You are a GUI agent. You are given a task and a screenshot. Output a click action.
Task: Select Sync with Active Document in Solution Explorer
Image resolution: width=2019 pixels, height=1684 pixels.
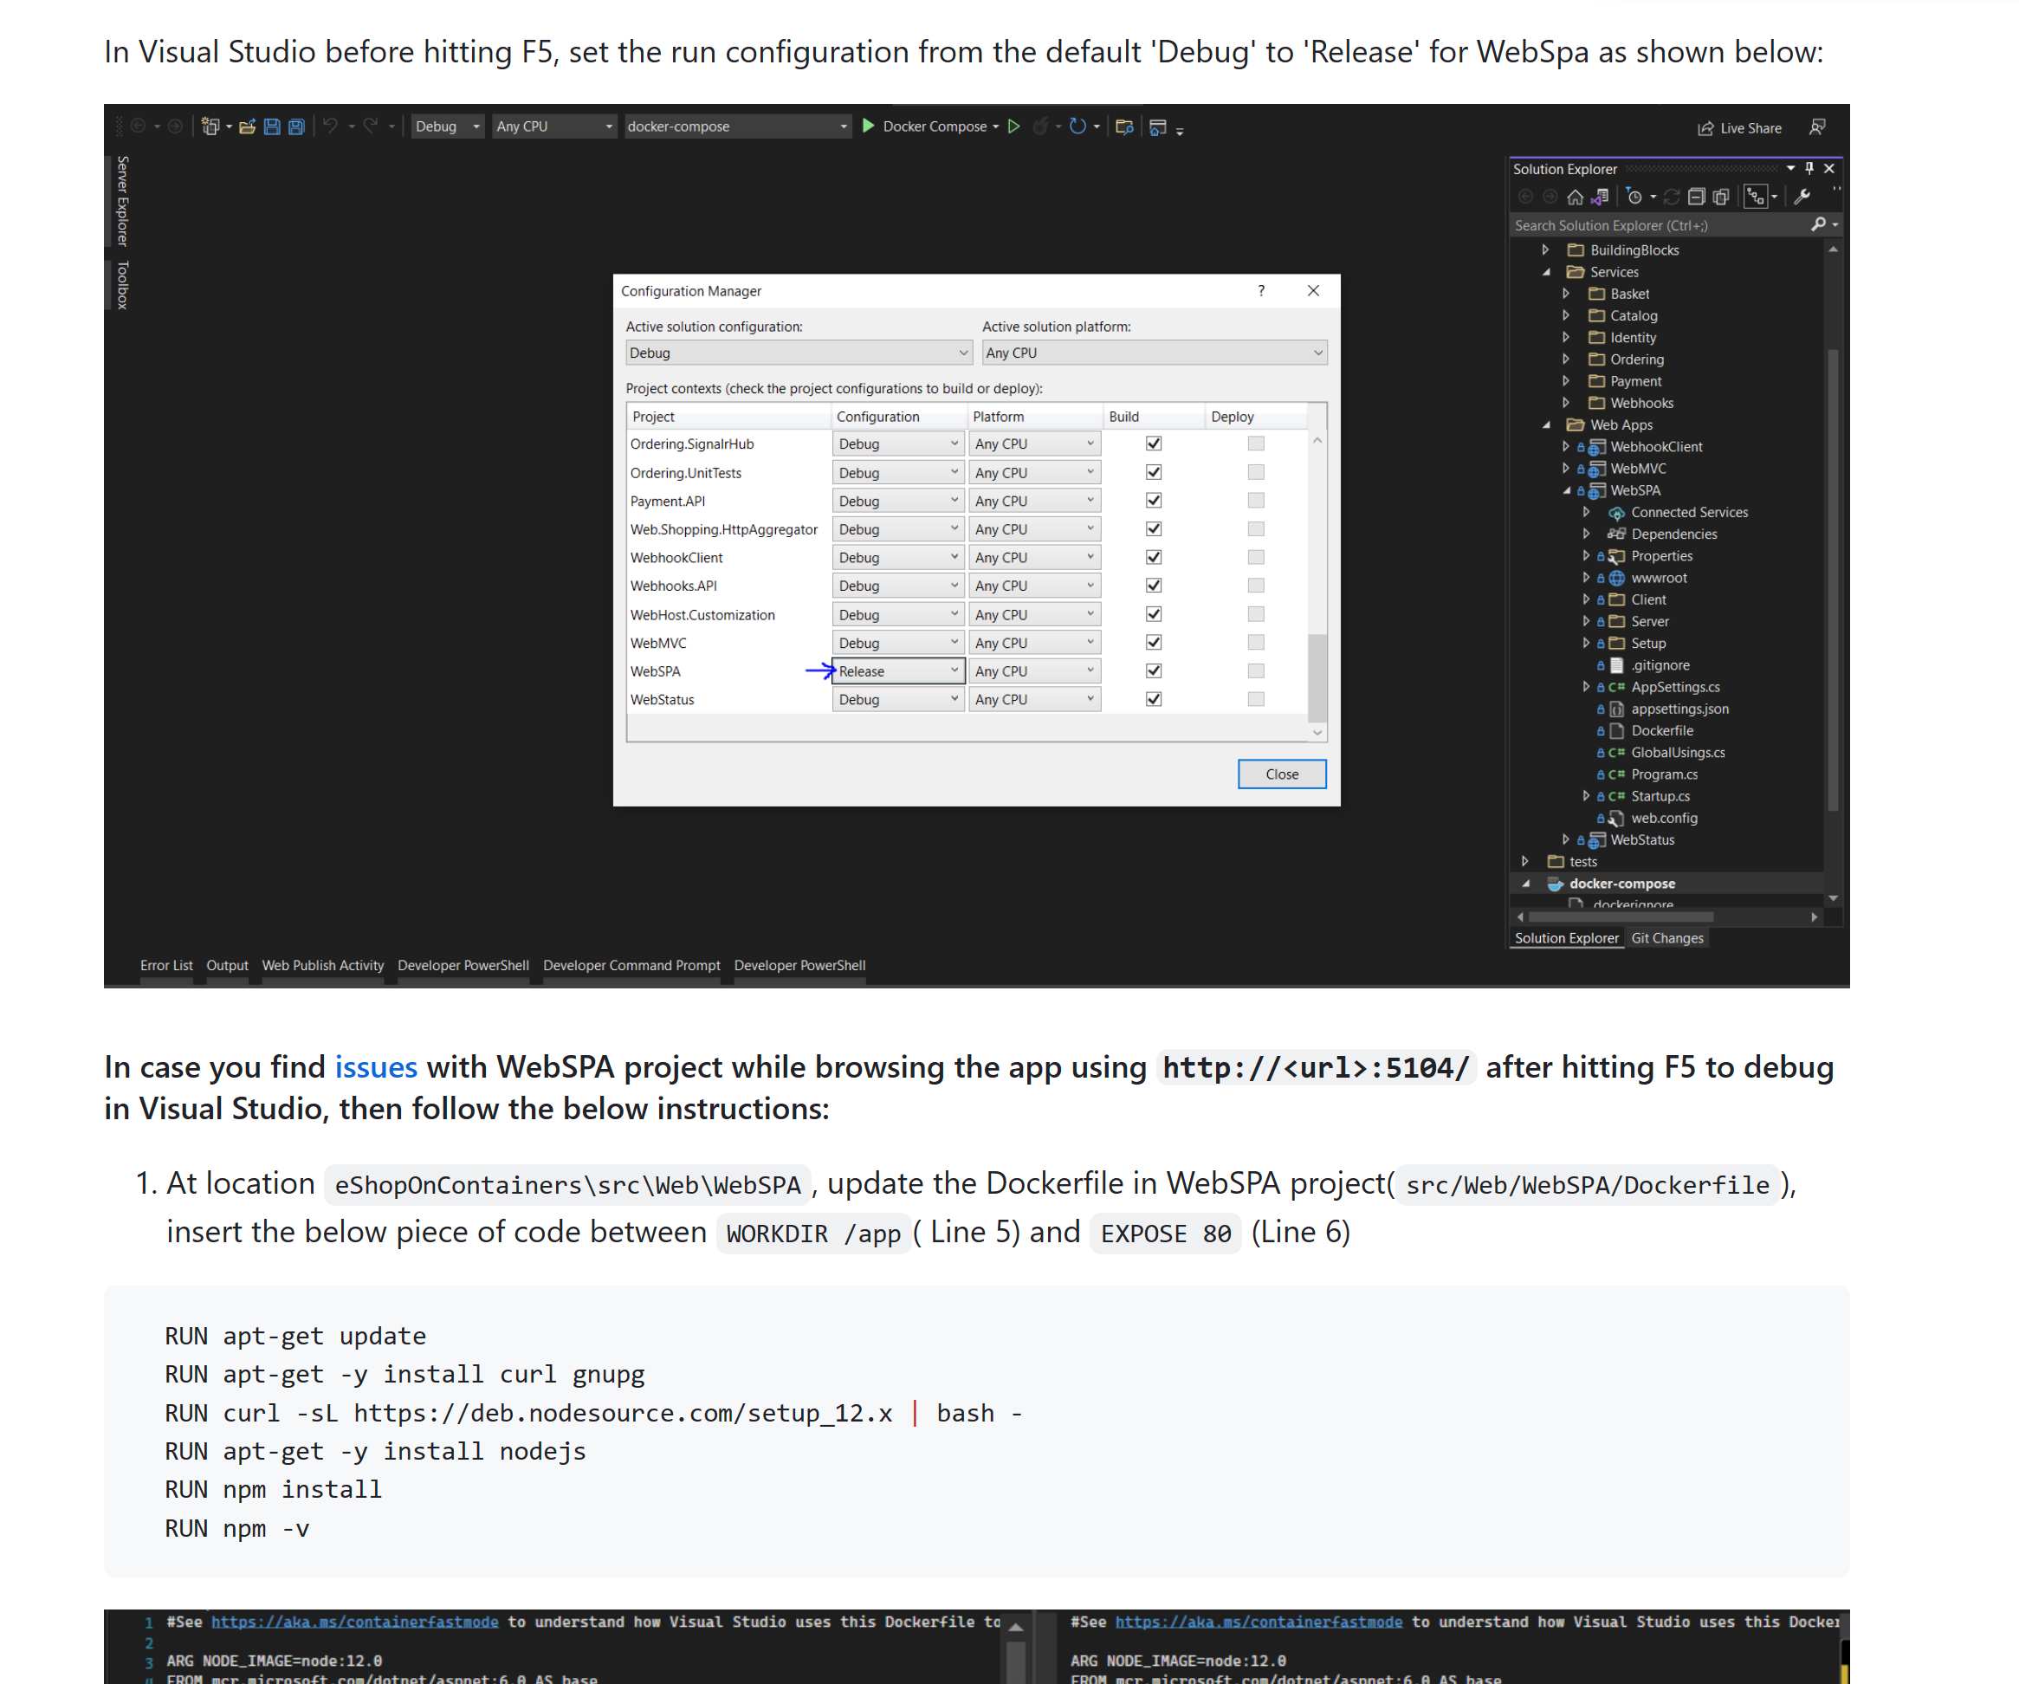[x=1599, y=198]
